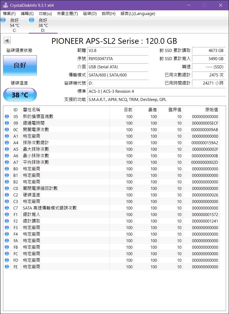This screenshot has width=229, height=314.
Task: Click the 原始值 column header
Action: click(x=211, y=110)
